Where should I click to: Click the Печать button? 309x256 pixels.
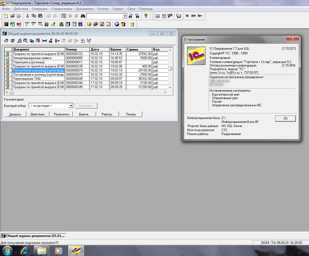[131, 114]
